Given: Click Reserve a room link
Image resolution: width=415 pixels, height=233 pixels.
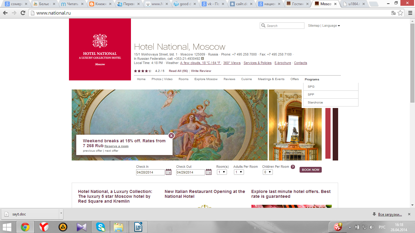Looking at the screenshot, I should [116, 146].
